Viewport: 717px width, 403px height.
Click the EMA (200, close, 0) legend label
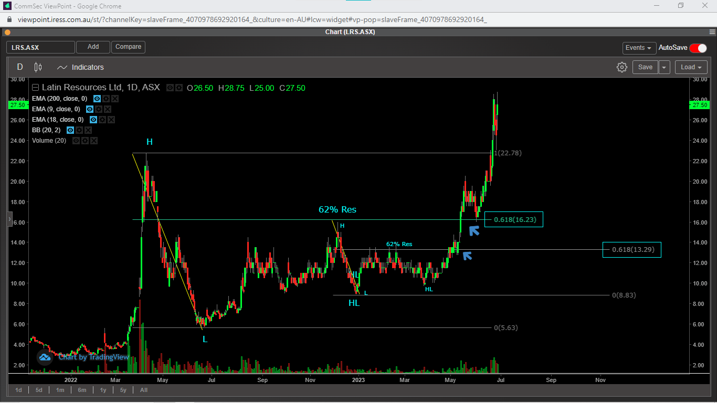click(59, 99)
